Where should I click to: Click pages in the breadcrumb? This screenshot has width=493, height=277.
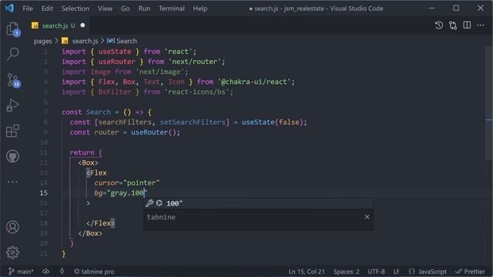coord(43,41)
